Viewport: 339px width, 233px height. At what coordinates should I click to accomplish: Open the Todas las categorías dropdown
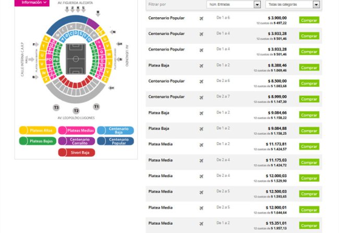click(x=292, y=4)
